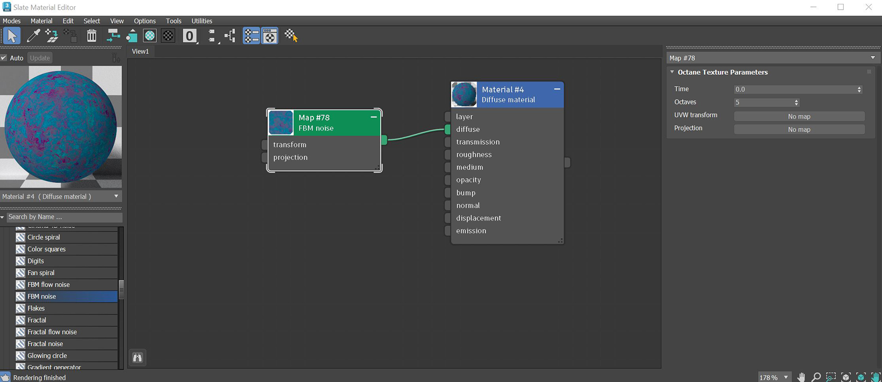
Task: Pan to selected teal hand icon
Action: pyautogui.click(x=876, y=377)
